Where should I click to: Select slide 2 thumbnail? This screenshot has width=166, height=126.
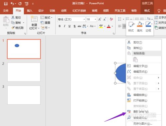pos(24,72)
